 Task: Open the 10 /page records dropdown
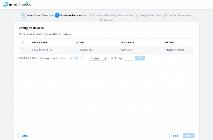(x=98, y=58)
